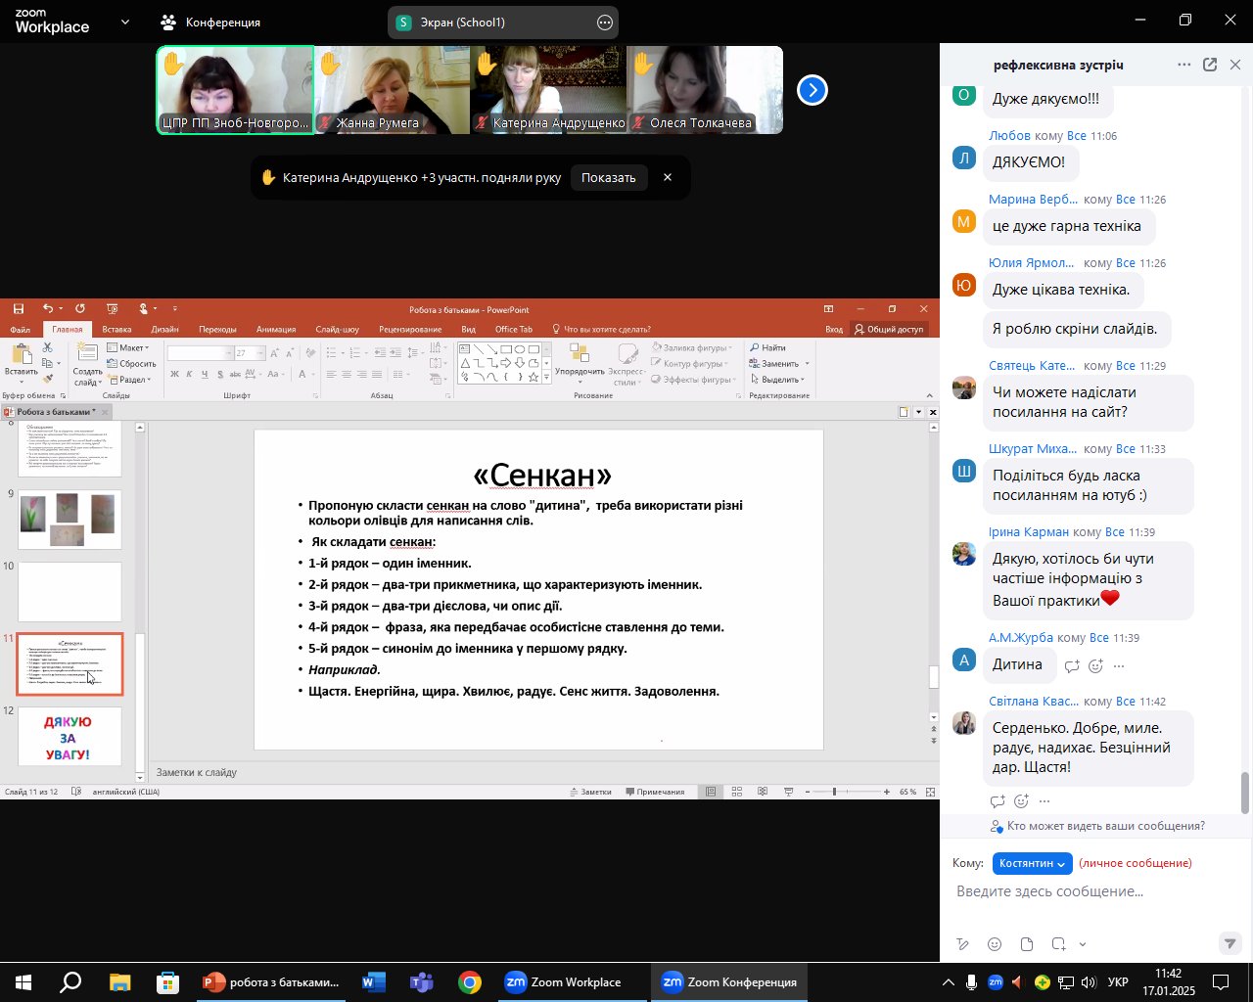Click the Показать button in raised hand notification
The width and height of the screenshot is (1253, 1002).
tap(609, 177)
